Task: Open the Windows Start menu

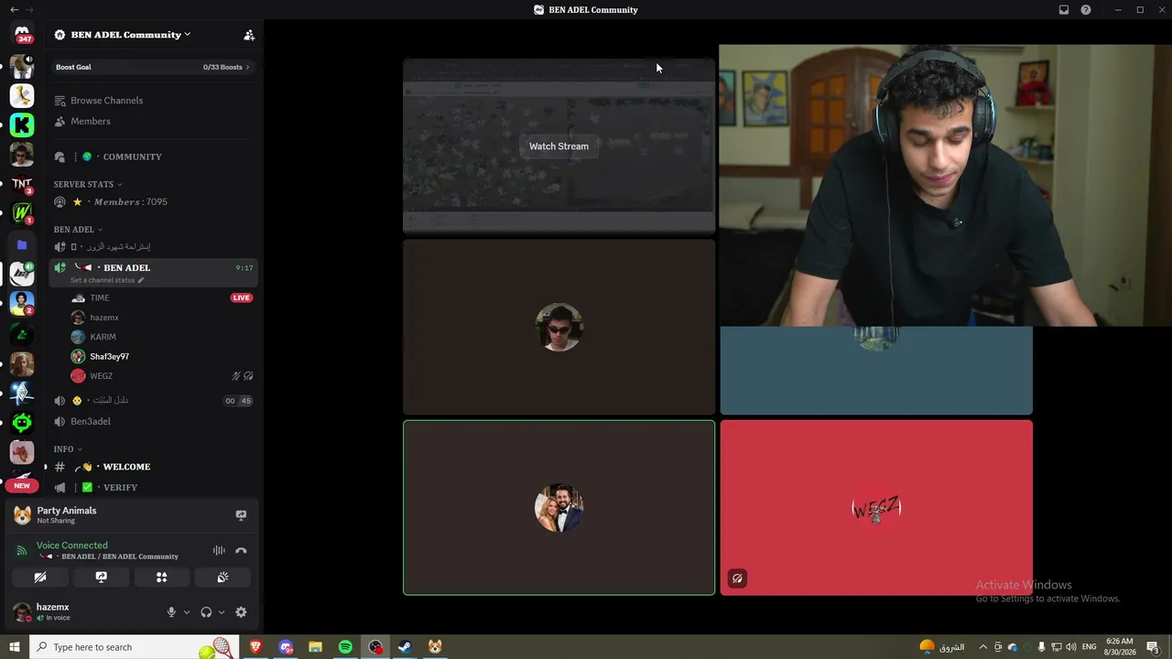Action: tap(15, 647)
